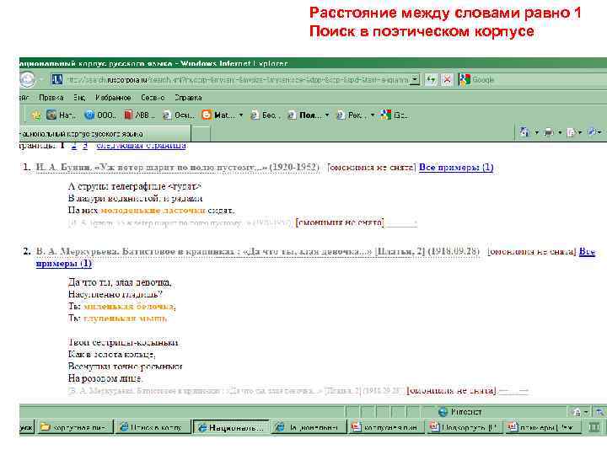Click the highlighted words 'миленькая белочка'
The image size is (607, 455).
point(128,307)
